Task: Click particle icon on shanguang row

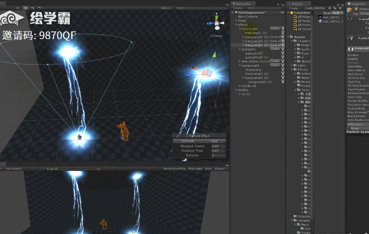Action: tap(283, 70)
